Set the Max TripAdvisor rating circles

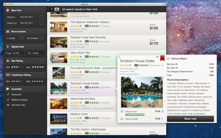[37, 81]
